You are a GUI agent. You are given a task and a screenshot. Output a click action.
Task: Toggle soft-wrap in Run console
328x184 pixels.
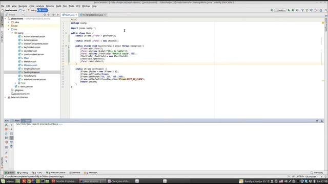pyautogui.click(x=11, y=133)
